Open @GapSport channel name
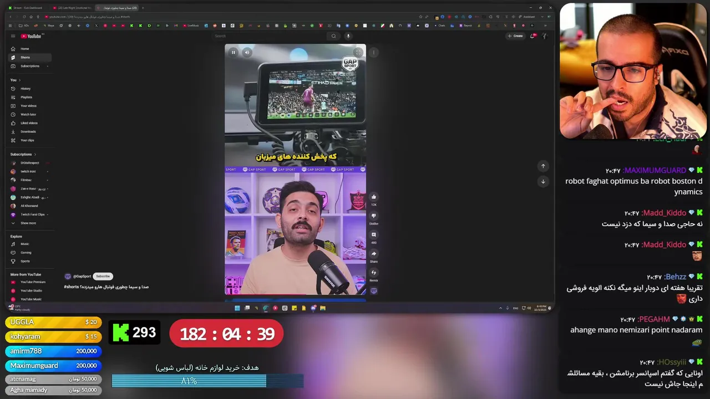The height and width of the screenshot is (399, 710). (x=82, y=276)
